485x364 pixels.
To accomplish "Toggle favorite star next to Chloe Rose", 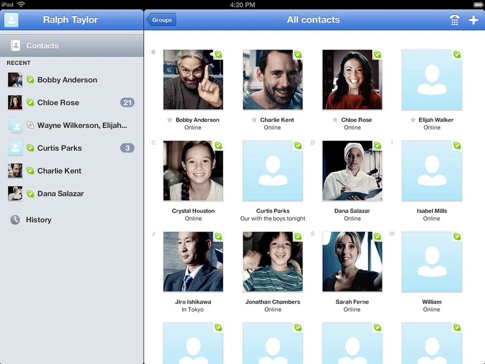I will click(x=335, y=120).
